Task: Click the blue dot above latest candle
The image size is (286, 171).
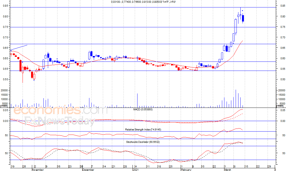Action: click(x=242, y=11)
